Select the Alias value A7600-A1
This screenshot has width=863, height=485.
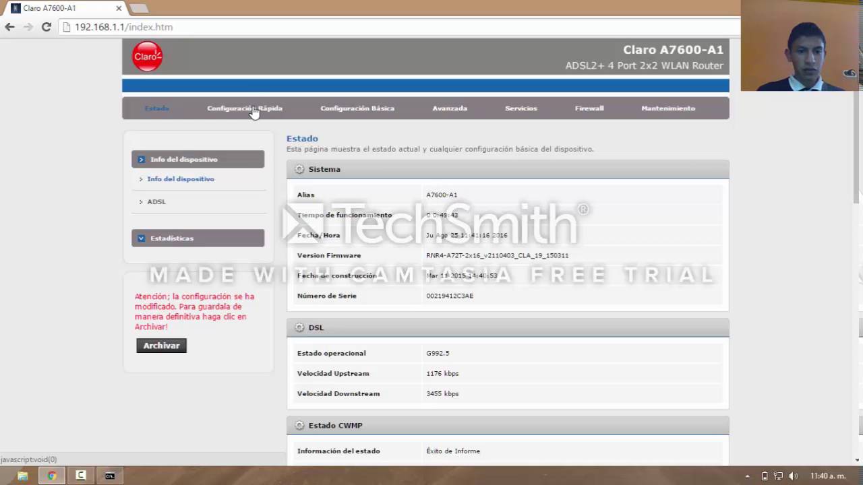point(442,195)
